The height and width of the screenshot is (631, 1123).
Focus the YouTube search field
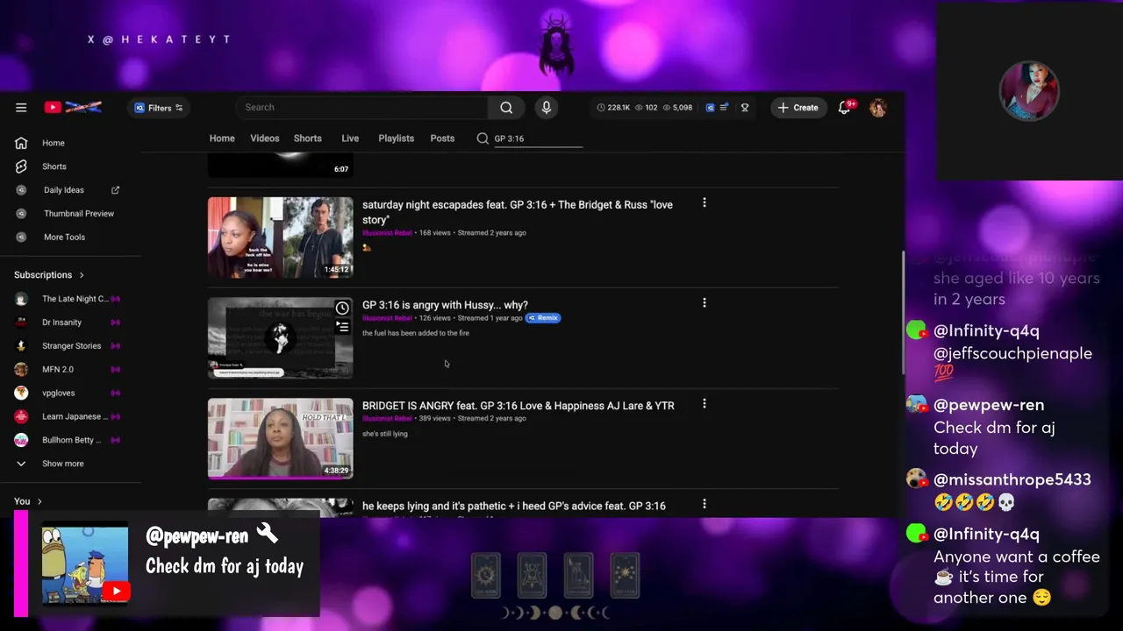coord(361,107)
